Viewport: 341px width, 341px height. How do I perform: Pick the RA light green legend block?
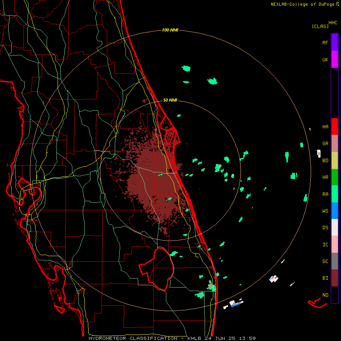335,194
